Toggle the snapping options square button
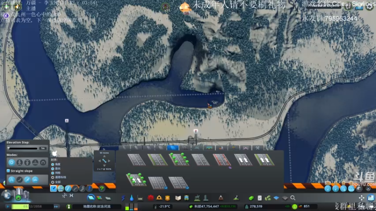This screenshot has height=211, width=376. (x=54, y=188)
